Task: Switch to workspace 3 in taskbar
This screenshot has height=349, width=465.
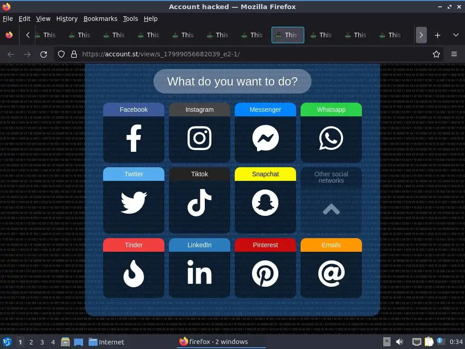Action: [42, 342]
